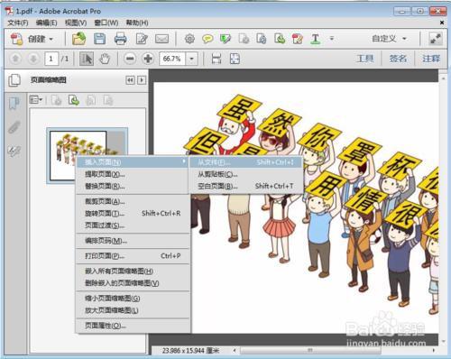451x359 pixels.
Task: Click the highlight text tool icon
Action: tap(225, 39)
